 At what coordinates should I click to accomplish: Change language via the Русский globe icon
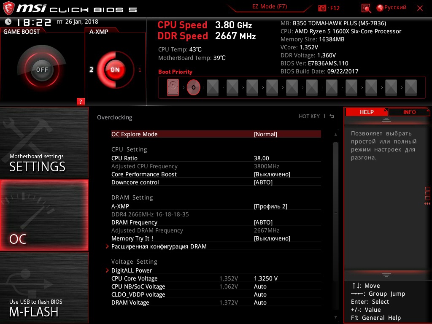click(380, 8)
